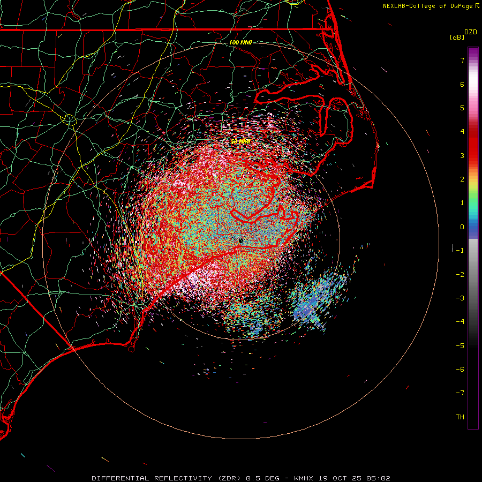Select the -7 dB scale label

tap(460, 393)
